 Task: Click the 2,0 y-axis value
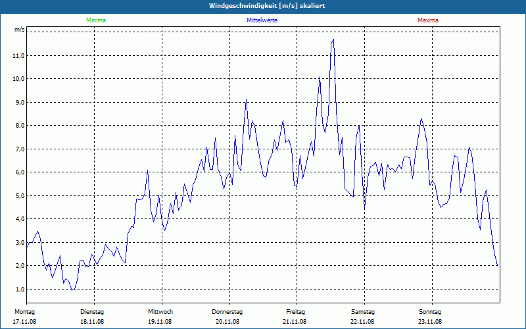(x=20, y=266)
